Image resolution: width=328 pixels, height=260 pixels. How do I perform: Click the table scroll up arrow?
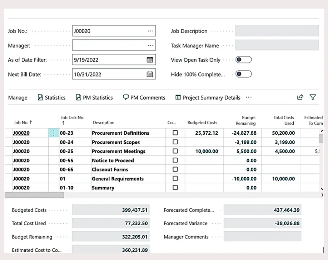(x=322, y=131)
